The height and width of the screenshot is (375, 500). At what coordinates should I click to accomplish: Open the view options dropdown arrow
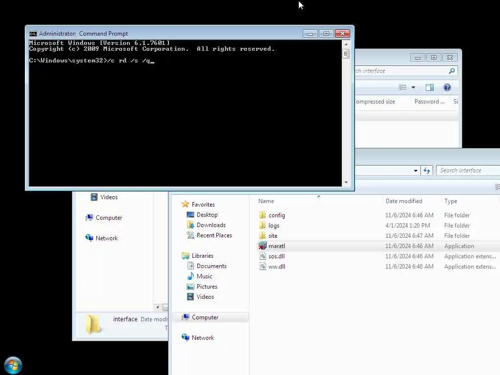413,87
